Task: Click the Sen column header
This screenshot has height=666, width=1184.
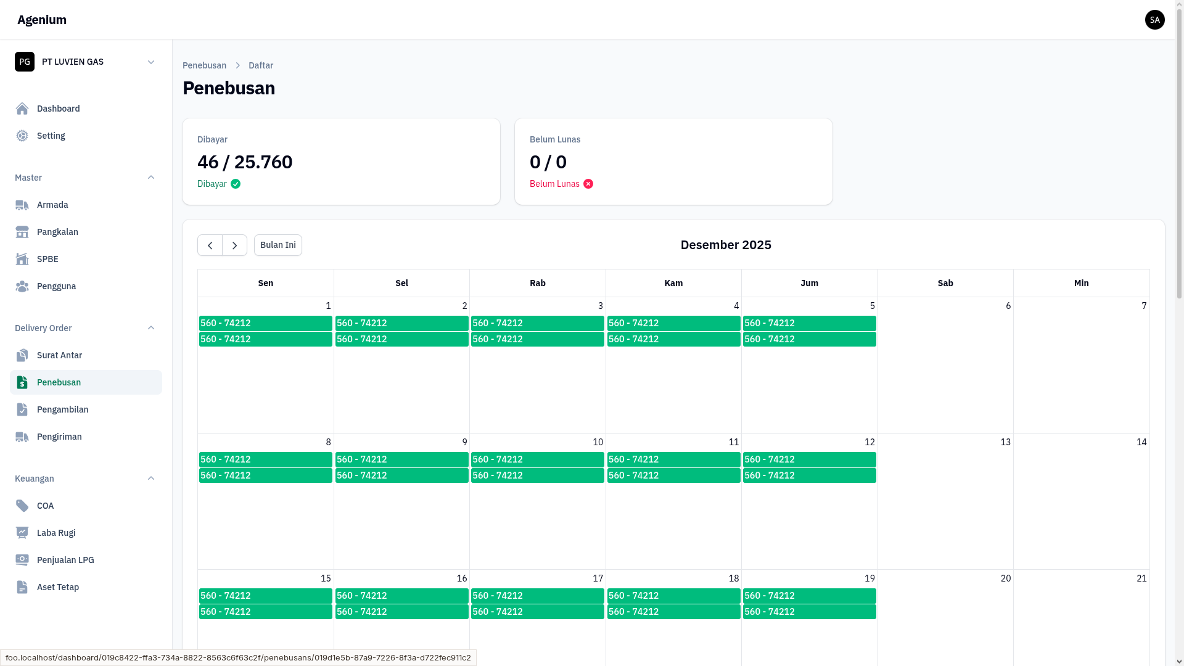Action: [266, 283]
